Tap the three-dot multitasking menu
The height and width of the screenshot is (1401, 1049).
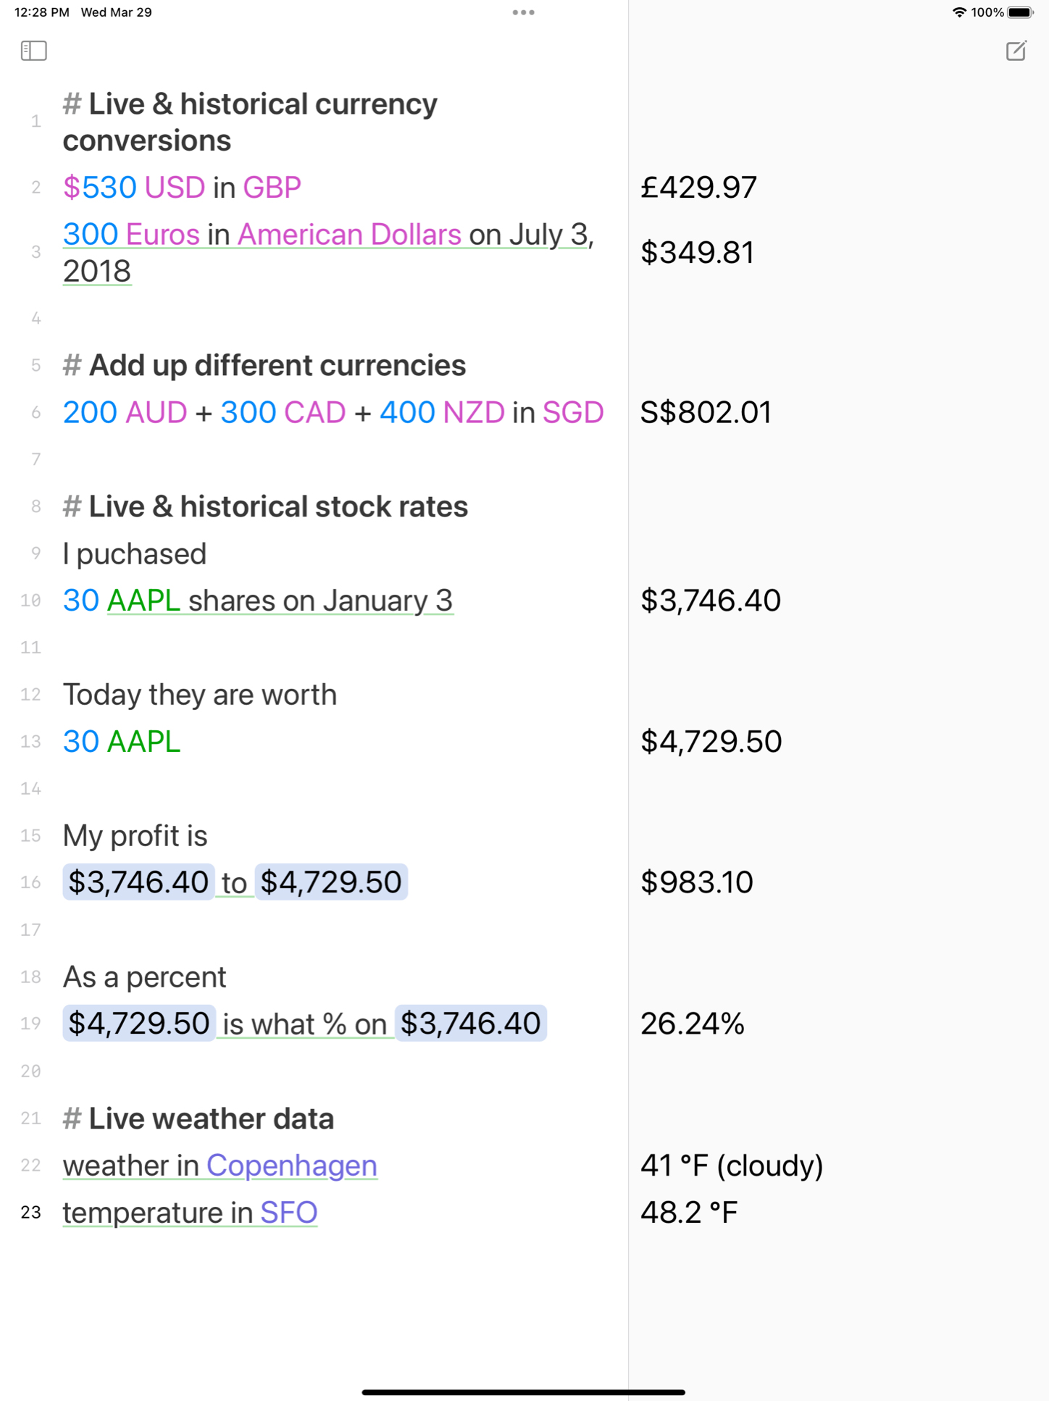[523, 12]
